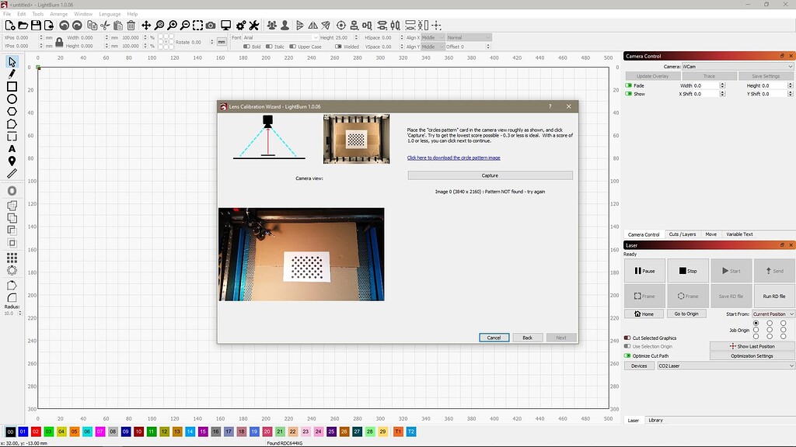Open the Start From dropdown
796x447 pixels.
[x=772, y=314]
